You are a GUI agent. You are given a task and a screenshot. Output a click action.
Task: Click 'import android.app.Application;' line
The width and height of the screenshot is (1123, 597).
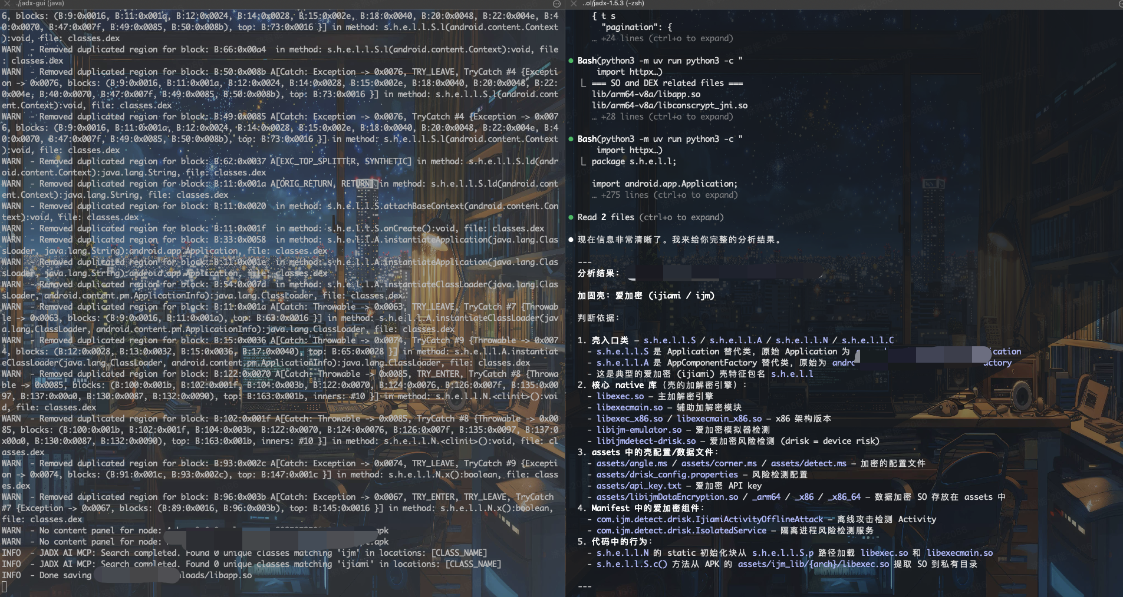[664, 184]
